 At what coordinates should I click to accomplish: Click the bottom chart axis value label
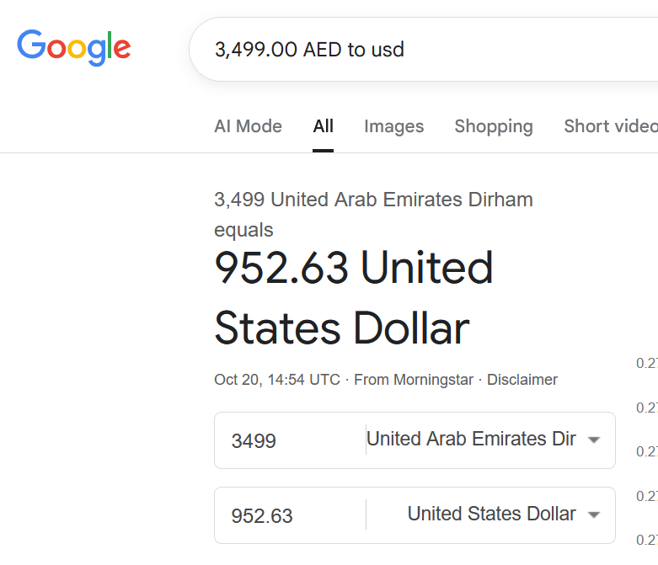point(646,540)
